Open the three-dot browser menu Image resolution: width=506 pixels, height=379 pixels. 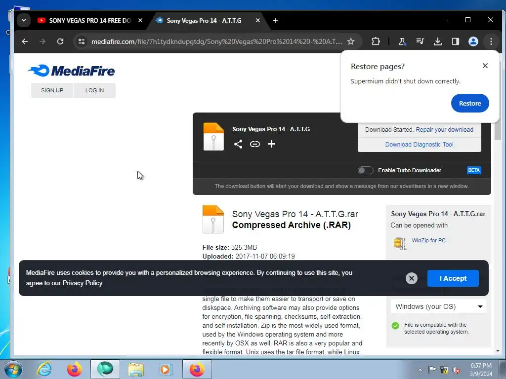[491, 41]
